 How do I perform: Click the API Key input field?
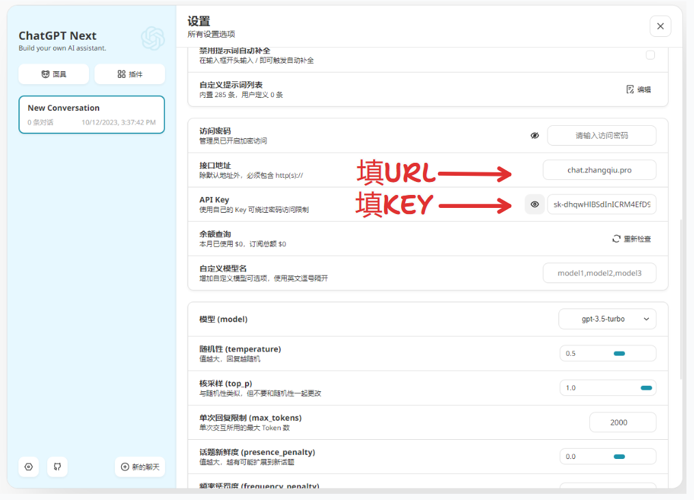click(x=601, y=204)
